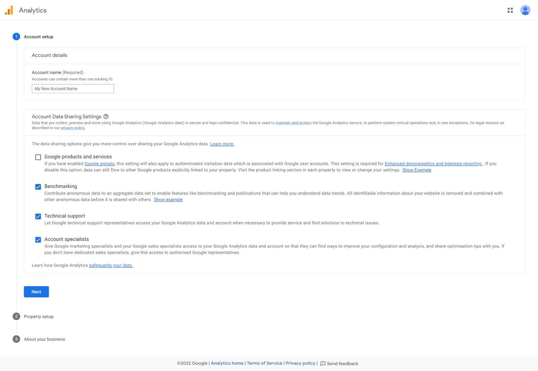538x371 pixels.
Task: Click the Account name input field
Action: (x=73, y=88)
